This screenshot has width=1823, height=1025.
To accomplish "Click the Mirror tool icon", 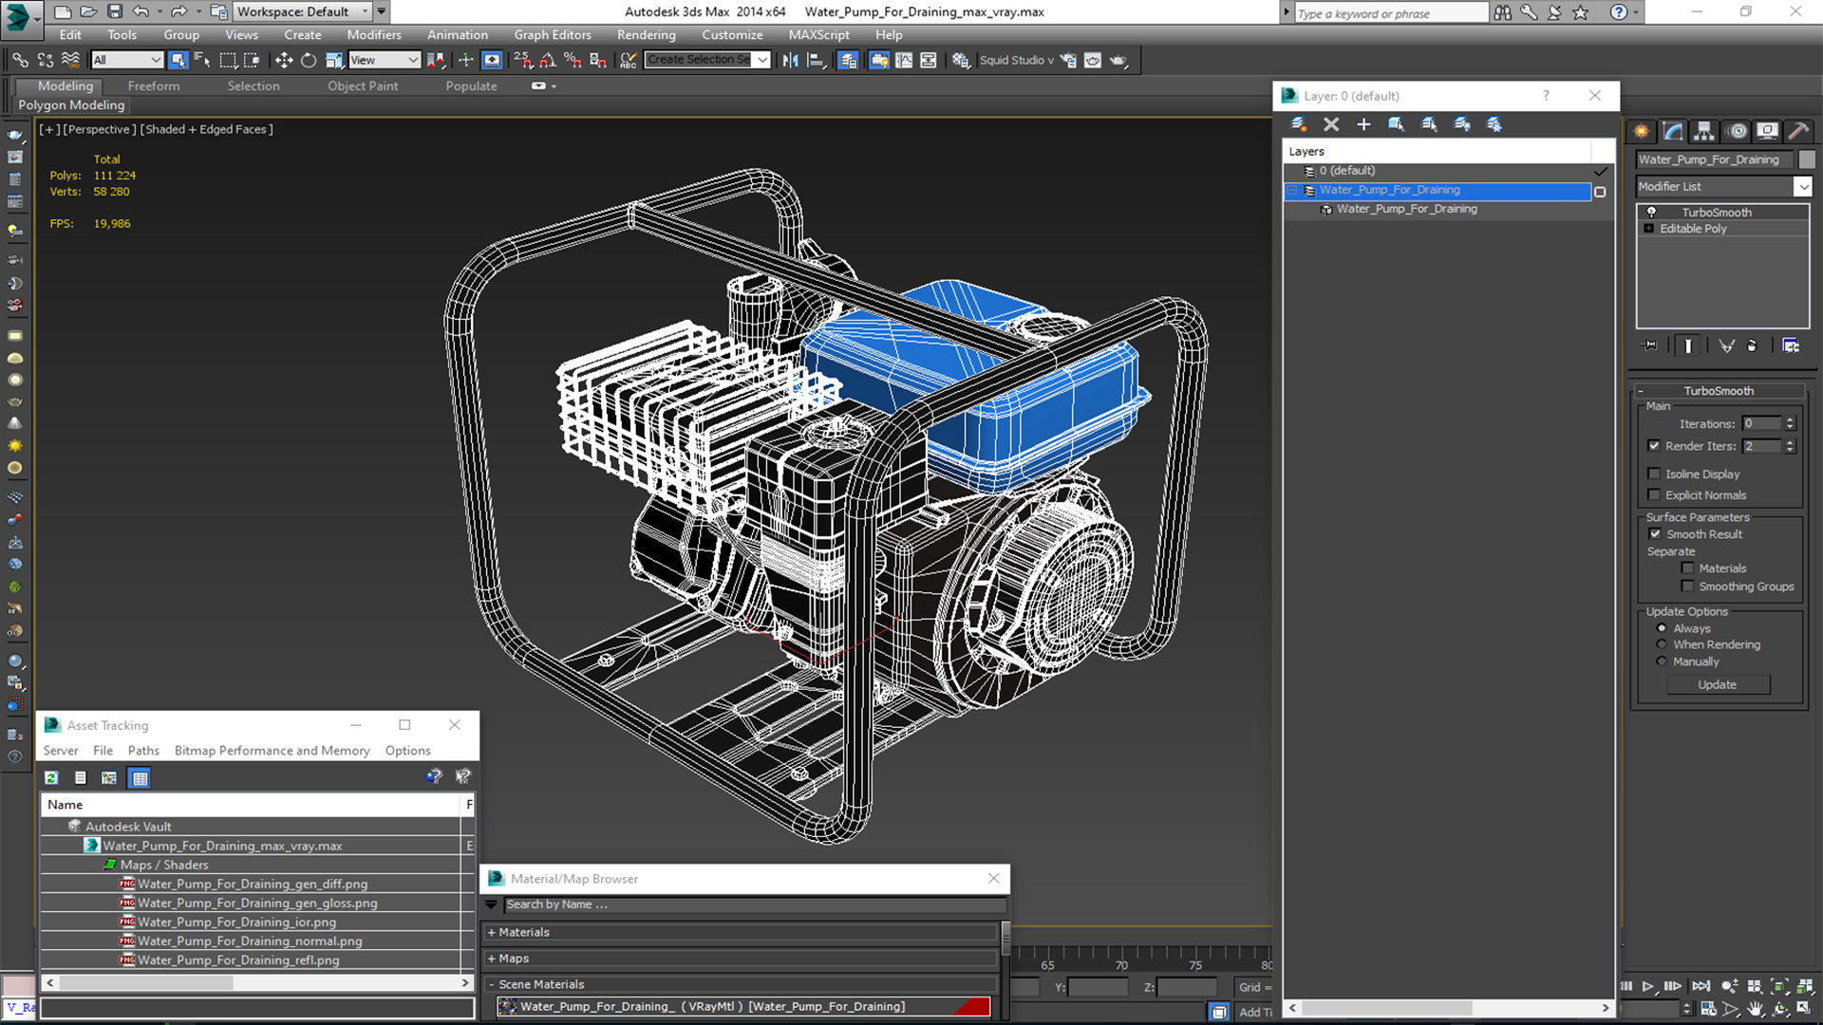I will [791, 60].
